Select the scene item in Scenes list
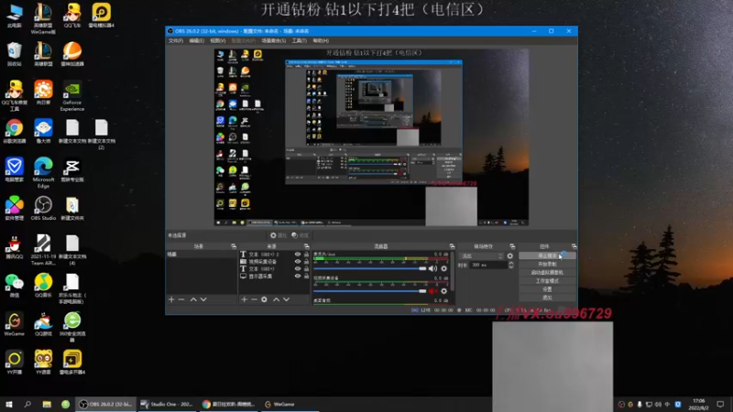The width and height of the screenshot is (733, 412). tap(202, 255)
